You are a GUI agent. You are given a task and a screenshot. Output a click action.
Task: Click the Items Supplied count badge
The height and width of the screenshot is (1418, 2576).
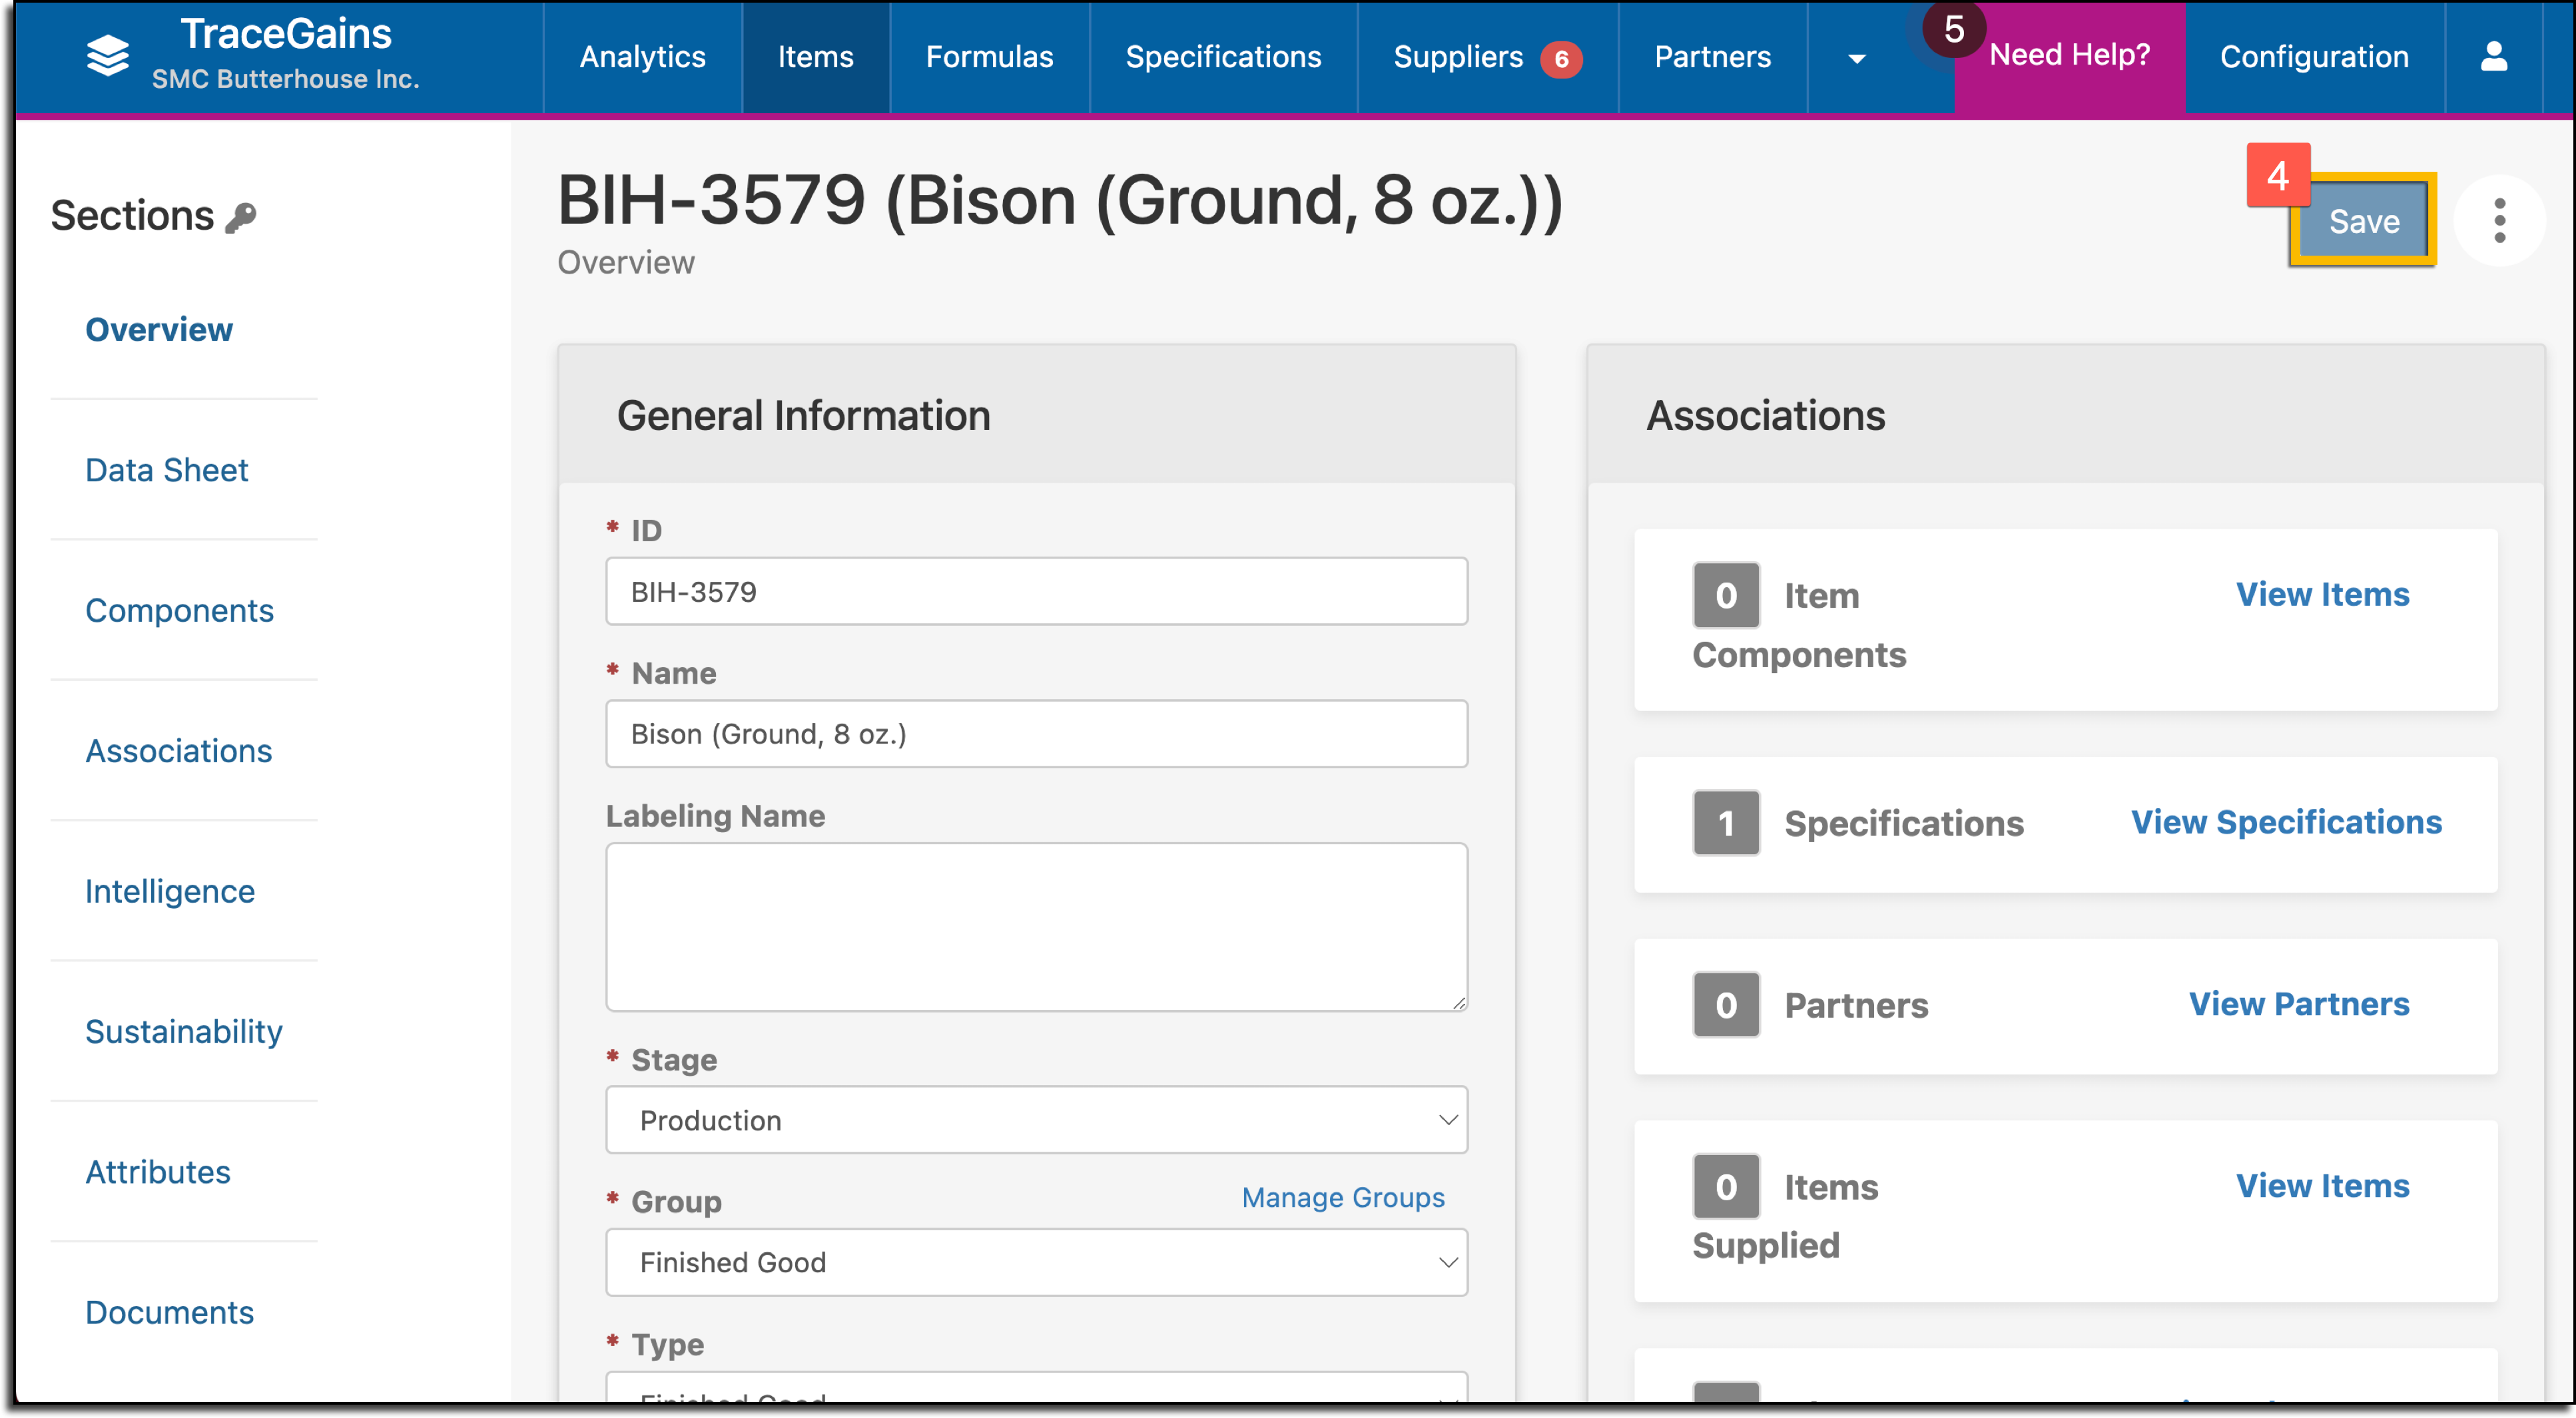coord(1726,1187)
